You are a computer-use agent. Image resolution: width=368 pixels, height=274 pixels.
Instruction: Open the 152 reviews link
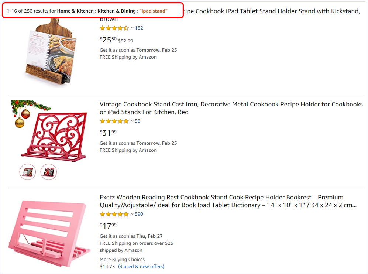[139, 28]
